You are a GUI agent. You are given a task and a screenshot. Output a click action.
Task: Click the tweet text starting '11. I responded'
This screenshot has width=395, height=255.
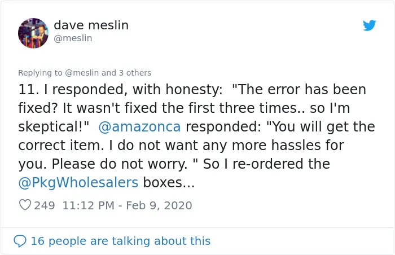pos(196,136)
